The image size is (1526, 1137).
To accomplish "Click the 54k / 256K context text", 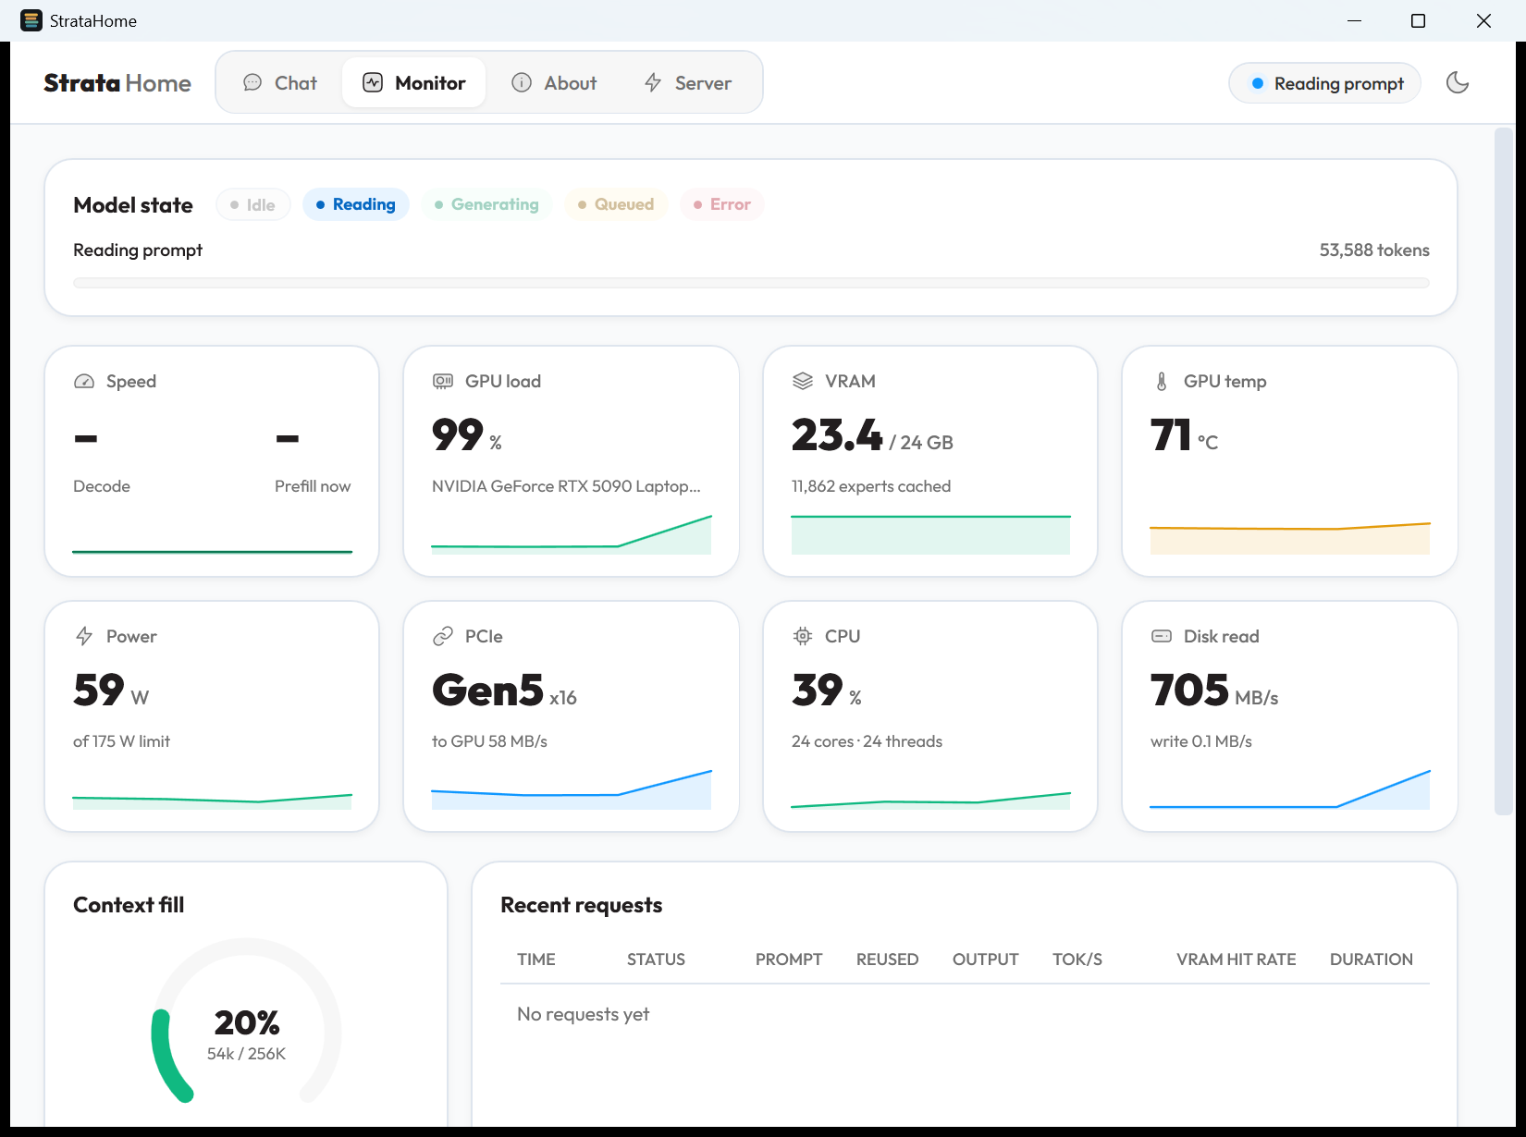I will point(247,1055).
